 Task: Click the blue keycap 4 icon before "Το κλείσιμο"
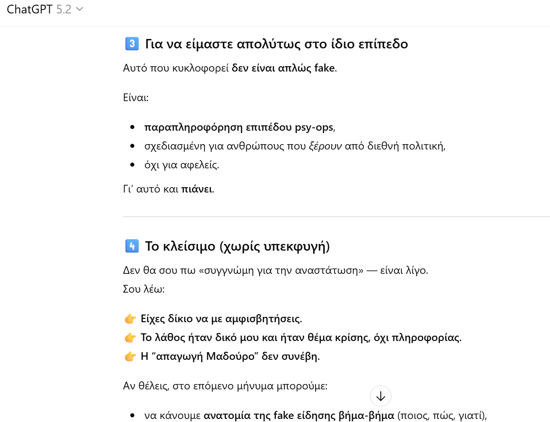pyautogui.click(x=131, y=246)
